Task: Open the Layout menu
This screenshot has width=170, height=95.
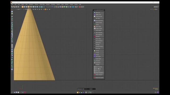Action: (x=71, y=4)
